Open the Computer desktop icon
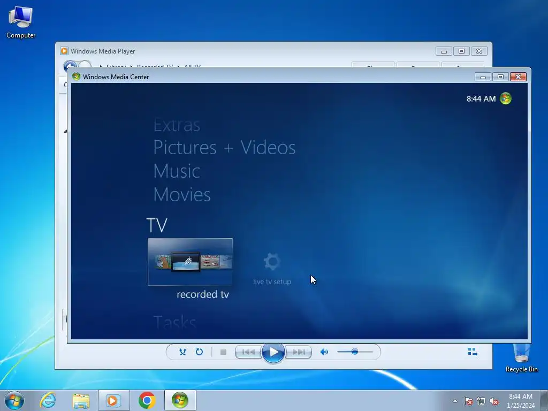548x411 pixels. tap(21, 22)
